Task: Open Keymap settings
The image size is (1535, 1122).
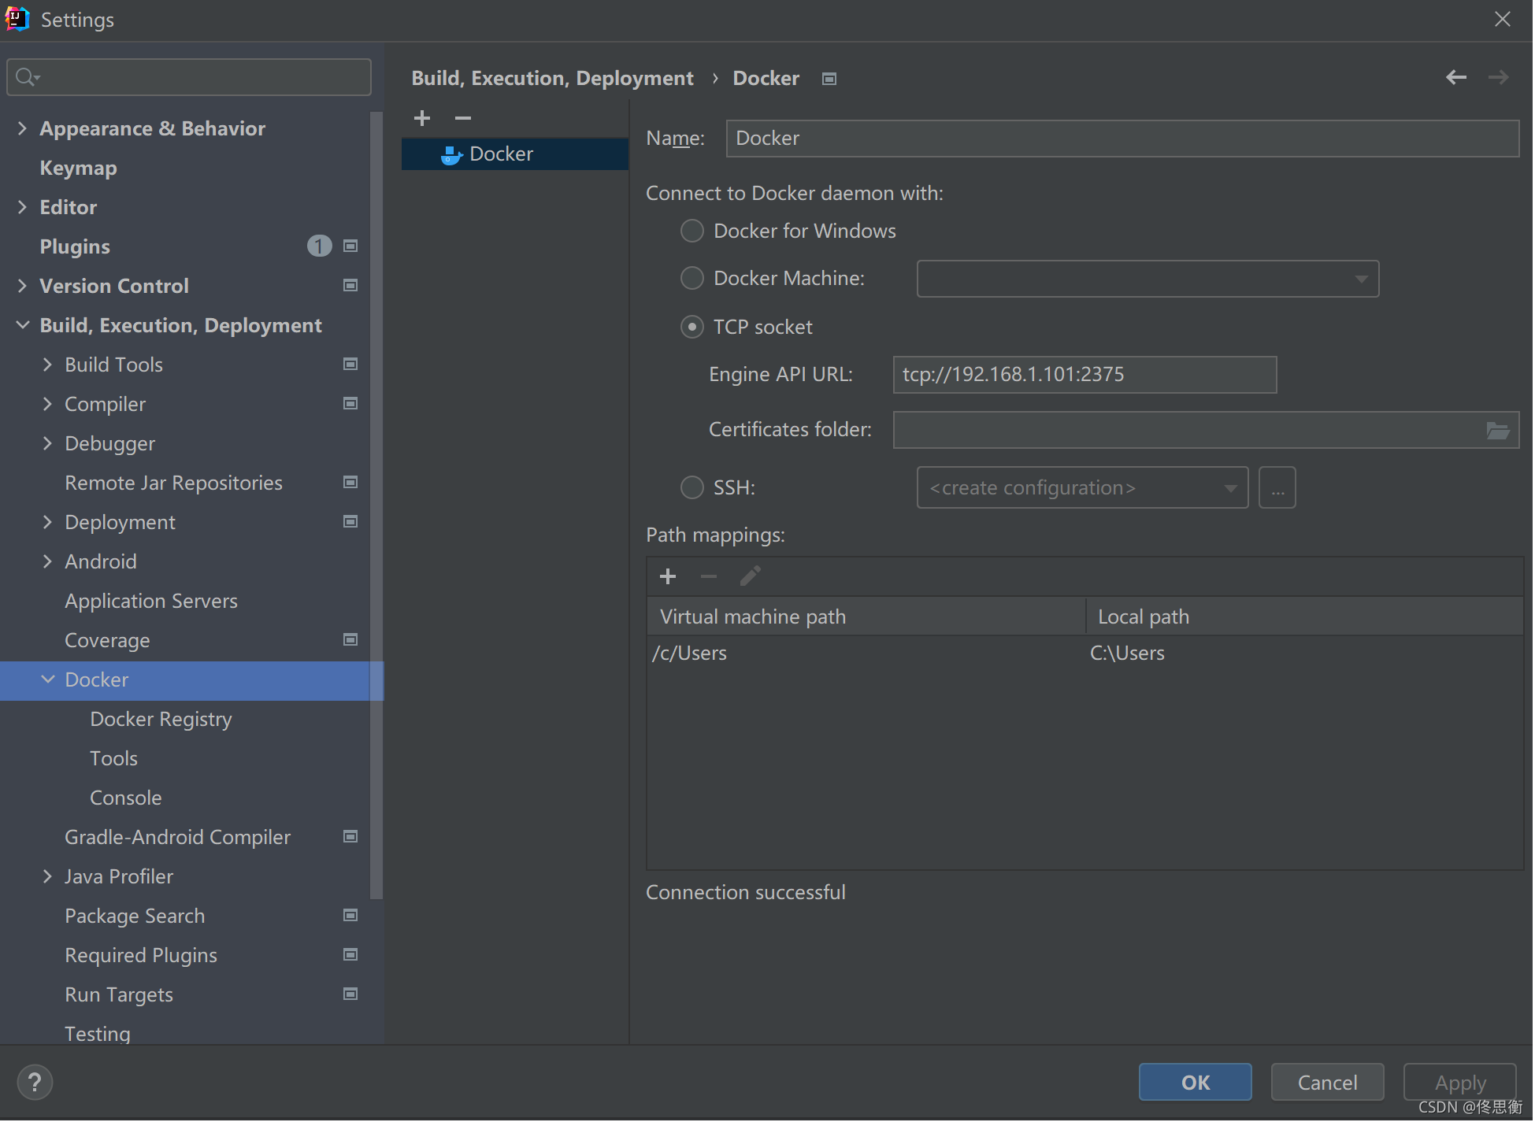Action: coord(78,168)
